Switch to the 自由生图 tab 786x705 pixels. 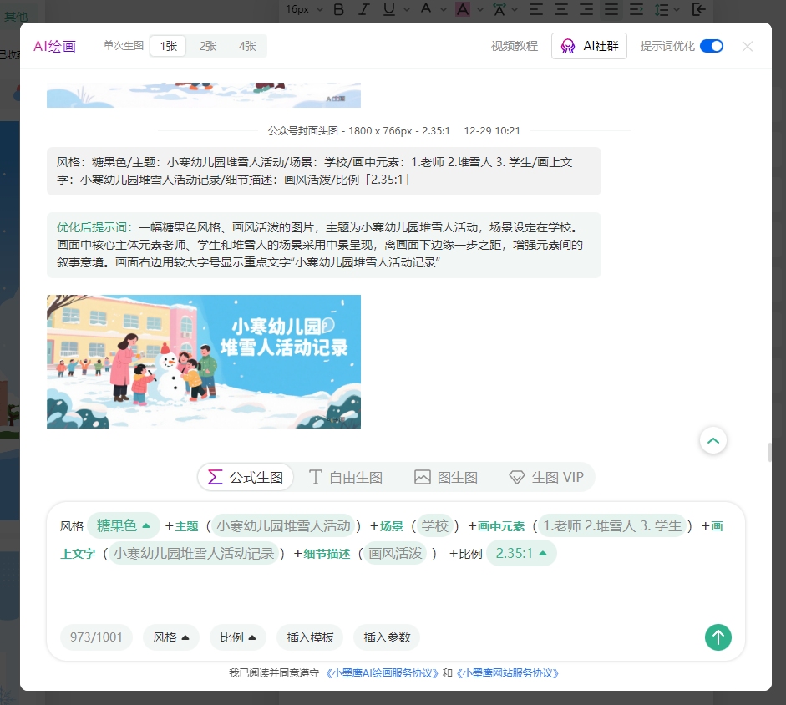(x=347, y=478)
